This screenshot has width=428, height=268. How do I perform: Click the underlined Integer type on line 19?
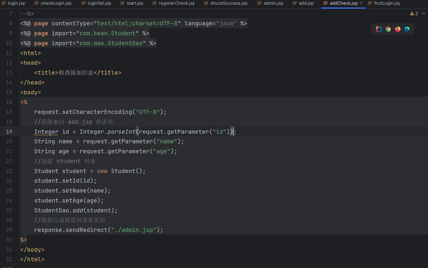click(x=46, y=132)
